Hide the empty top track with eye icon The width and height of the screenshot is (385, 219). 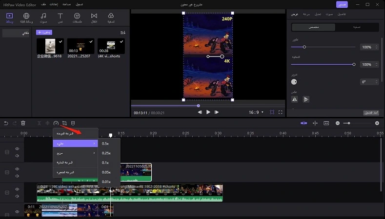coord(17,149)
